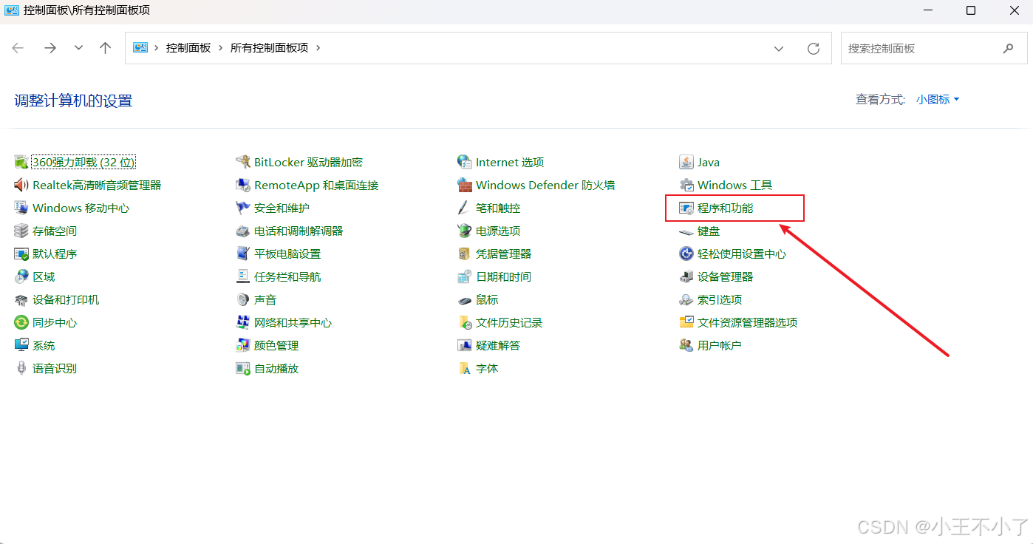The image size is (1033, 544).
Task: Open the 安全和维护 flag icon
Action: (243, 208)
